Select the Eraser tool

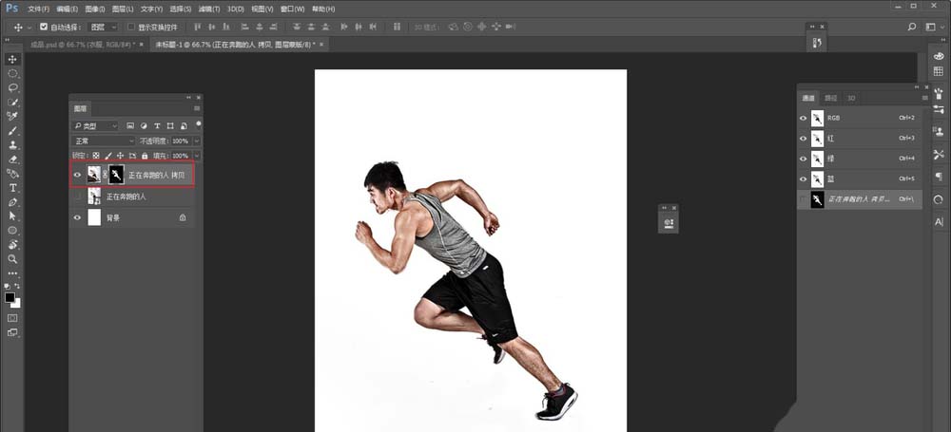click(x=12, y=160)
